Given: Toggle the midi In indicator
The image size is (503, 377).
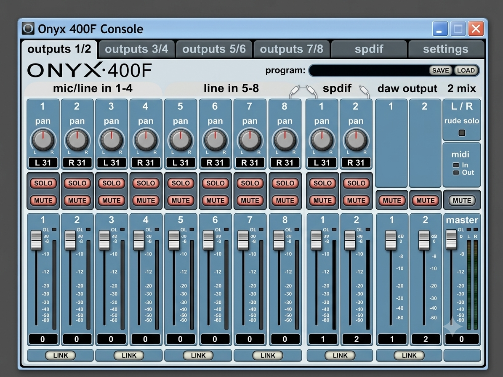Looking at the screenshot, I should point(456,165).
